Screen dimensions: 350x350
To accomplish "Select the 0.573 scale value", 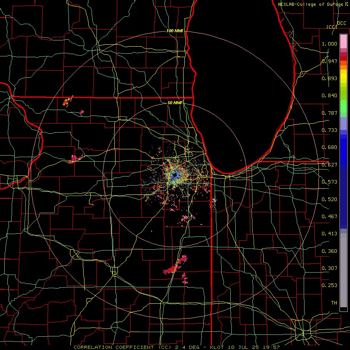I will pyautogui.click(x=329, y=182).
